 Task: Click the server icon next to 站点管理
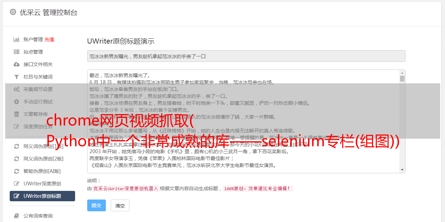click(16, 52)
